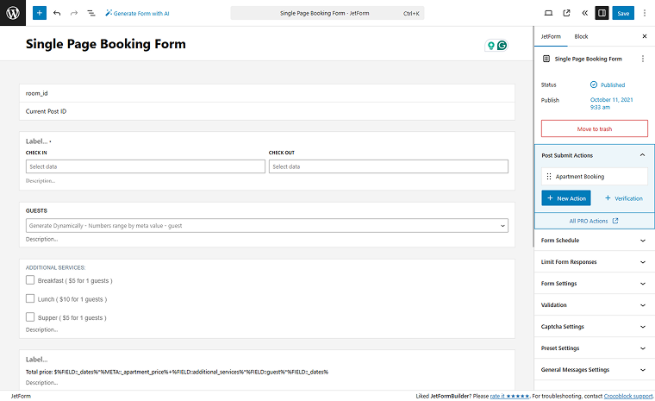Change the Published status
Image resolution: width=655 pixels, height=401 pixels.
[608, 85]
